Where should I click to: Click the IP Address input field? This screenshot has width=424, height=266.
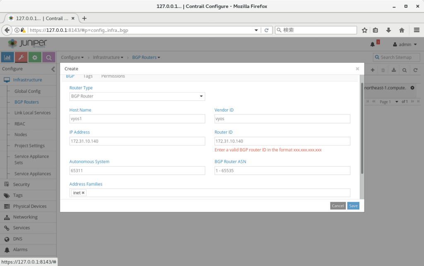[x=137, y=141]
